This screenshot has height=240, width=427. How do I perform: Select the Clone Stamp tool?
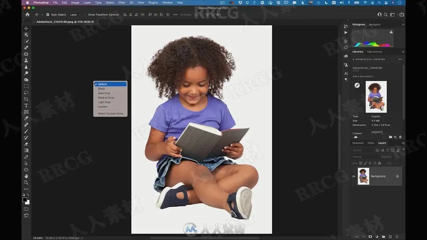[26, 60]
